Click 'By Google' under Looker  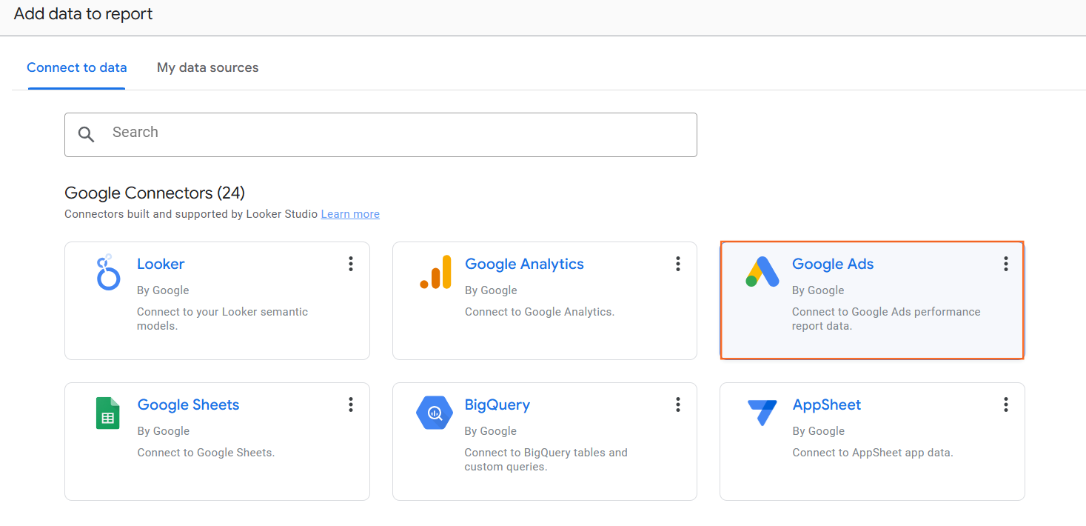tap(163, 290)
